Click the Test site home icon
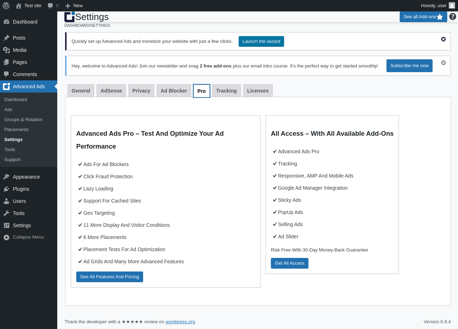This screenshot has height=329, width=458. (x=19, y=6)
